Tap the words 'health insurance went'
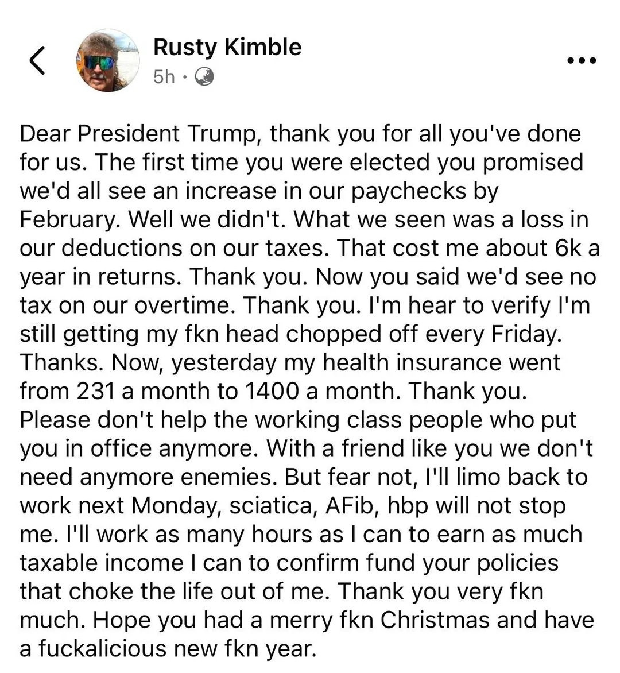This screenshot has width=620, height=673. click(441, 363)
